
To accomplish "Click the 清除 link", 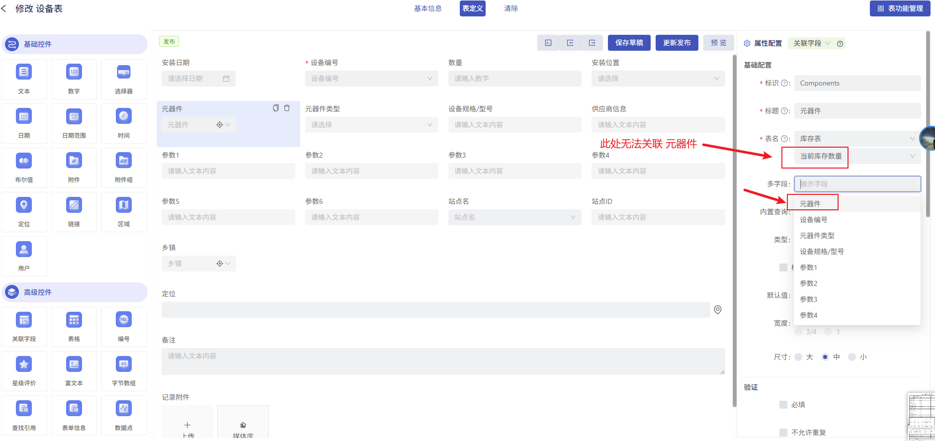I will pos(511,8).
